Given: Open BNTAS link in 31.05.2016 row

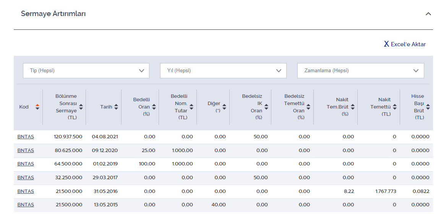Looking at the screenshot, I should coord(26,191).
